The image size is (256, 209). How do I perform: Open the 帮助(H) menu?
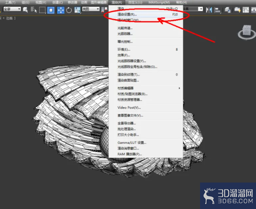point(181,3)
